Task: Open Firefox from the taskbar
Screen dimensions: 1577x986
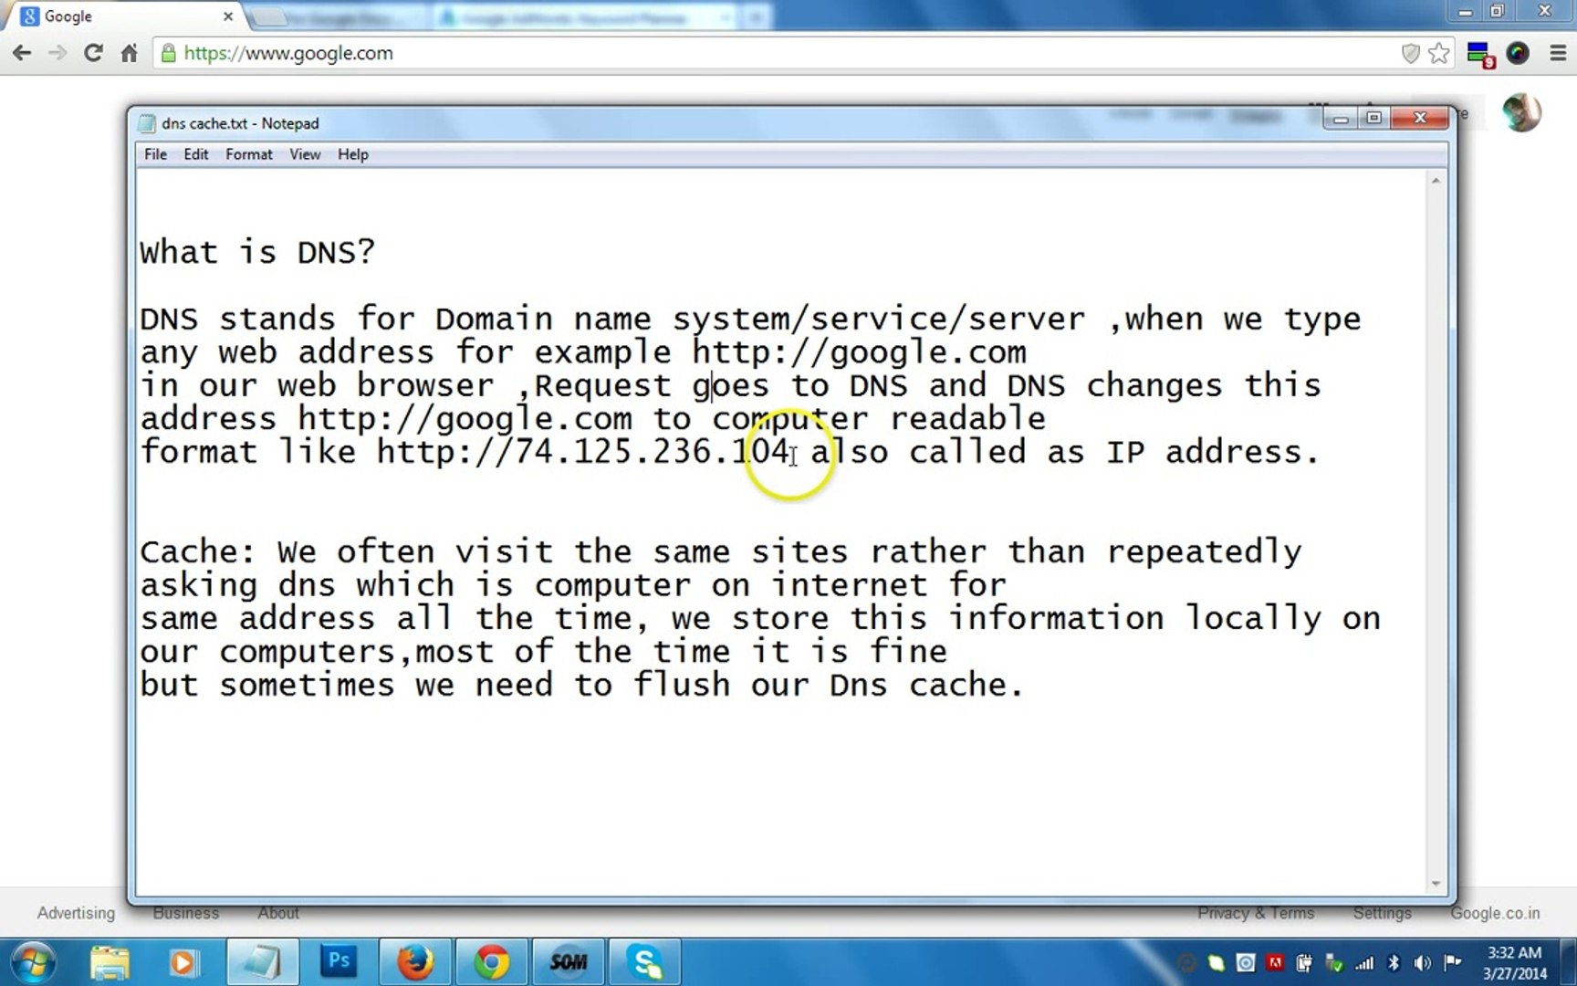Action: tap(415, 962)
